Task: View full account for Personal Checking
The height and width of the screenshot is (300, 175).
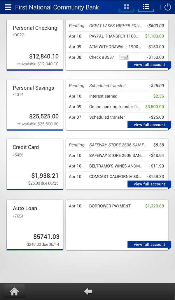Action: click(149, 64)
